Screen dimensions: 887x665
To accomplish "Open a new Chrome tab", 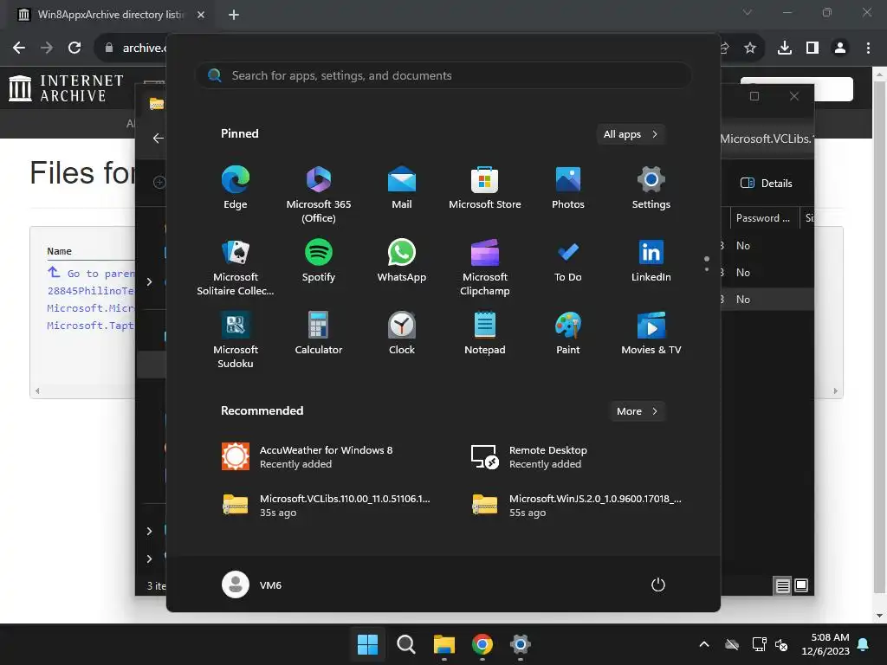I will pyautogui.click(x=234, y=15).
